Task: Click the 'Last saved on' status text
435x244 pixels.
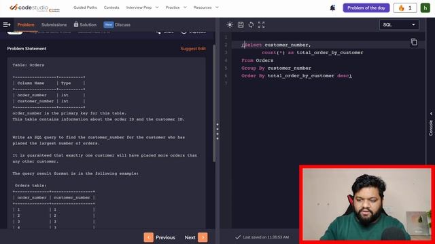Action: point(266,237)
